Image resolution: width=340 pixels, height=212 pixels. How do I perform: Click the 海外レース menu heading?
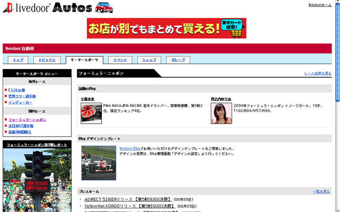coord(37,82)
